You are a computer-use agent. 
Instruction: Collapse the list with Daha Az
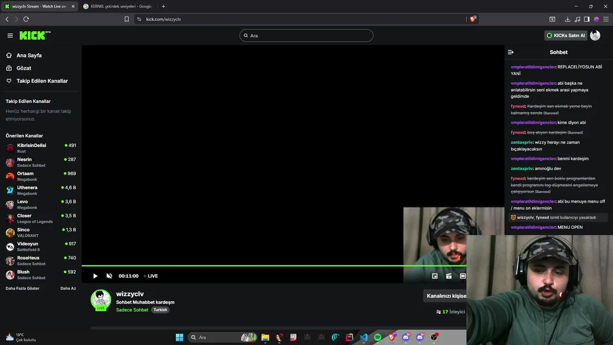pos(68,288)
